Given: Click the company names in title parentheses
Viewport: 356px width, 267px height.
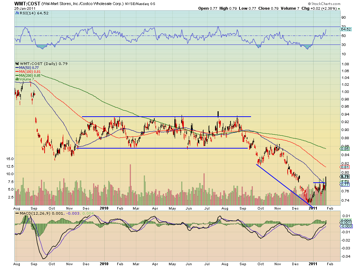Looking at the screenshot, I should click(x=83, y=4).
